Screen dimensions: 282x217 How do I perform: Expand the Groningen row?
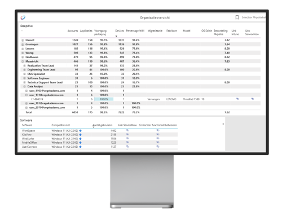click(x=23, y=45)
